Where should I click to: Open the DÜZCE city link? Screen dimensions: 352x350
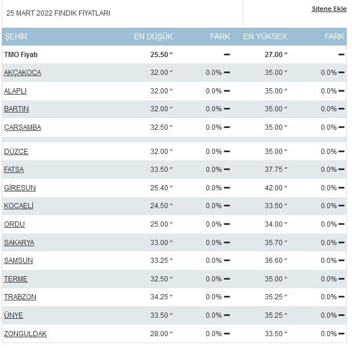click(16, 152)
